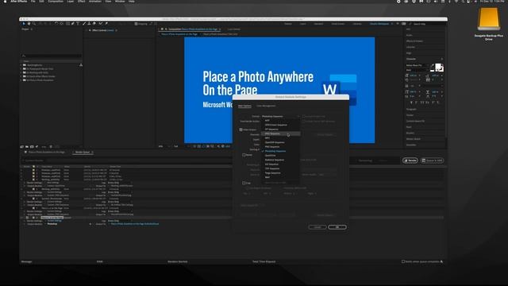This screenshot has width=508, height=286.
Task: Choose Targa Sequence format
Action: (x=280, y=173)
